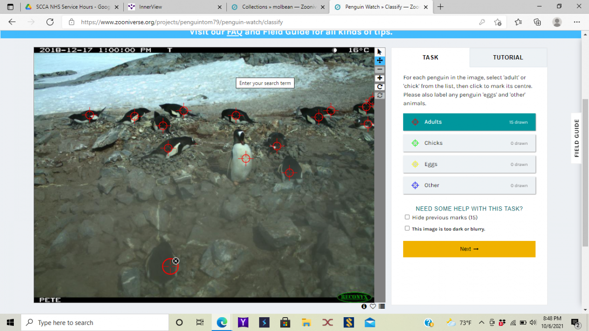589x331 pixels.
Task: Open Microsoft Edge on the taskbar
Action: coord(222,322)
